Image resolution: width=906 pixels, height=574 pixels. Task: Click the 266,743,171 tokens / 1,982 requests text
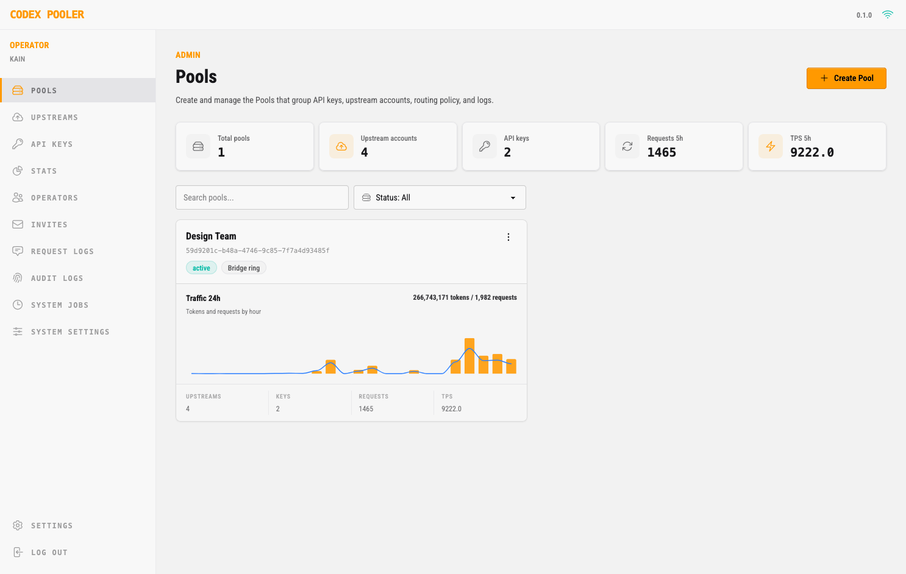[465, 297]
